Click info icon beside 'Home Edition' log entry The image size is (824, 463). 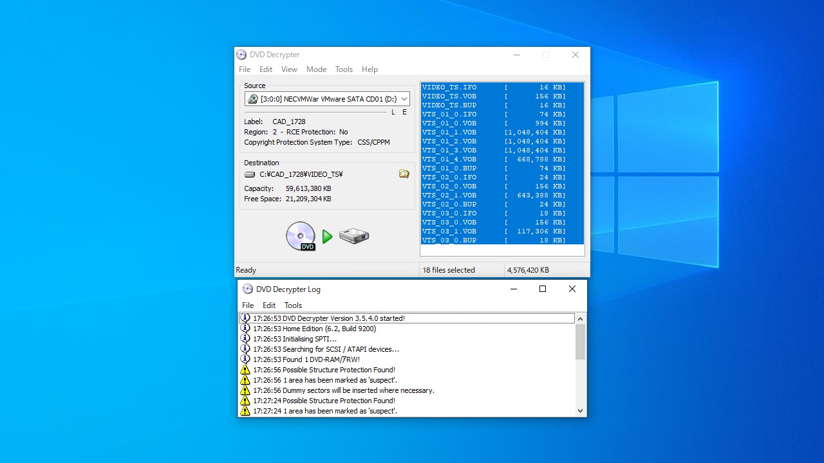[245, 328]
